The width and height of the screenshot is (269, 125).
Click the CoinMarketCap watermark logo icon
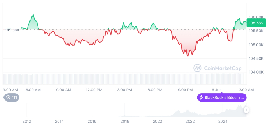point(197,68)
